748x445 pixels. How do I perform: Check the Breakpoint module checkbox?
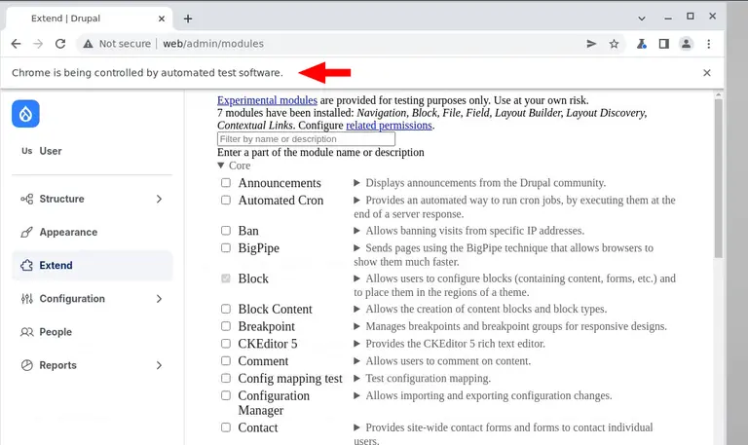(x=226, y=326)
